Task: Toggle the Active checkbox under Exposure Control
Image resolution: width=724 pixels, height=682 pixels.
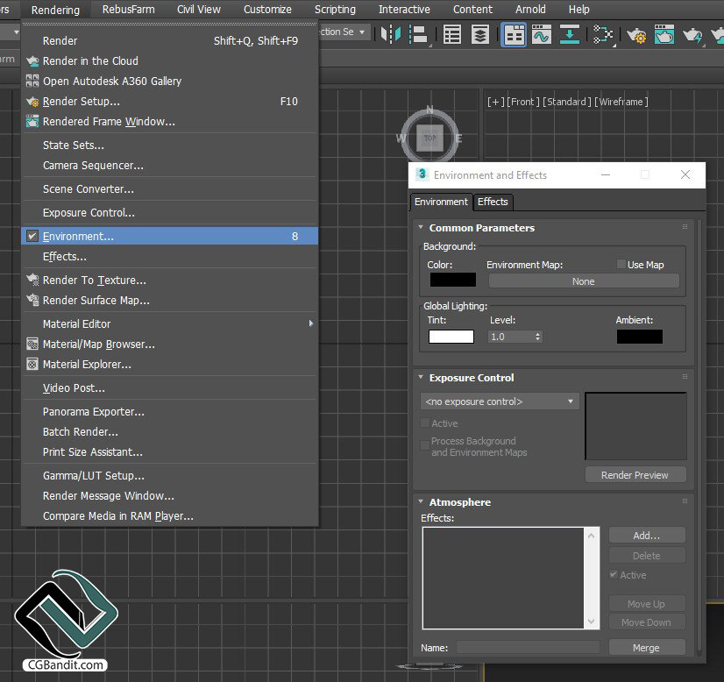Action: click(x=424, y=423)
